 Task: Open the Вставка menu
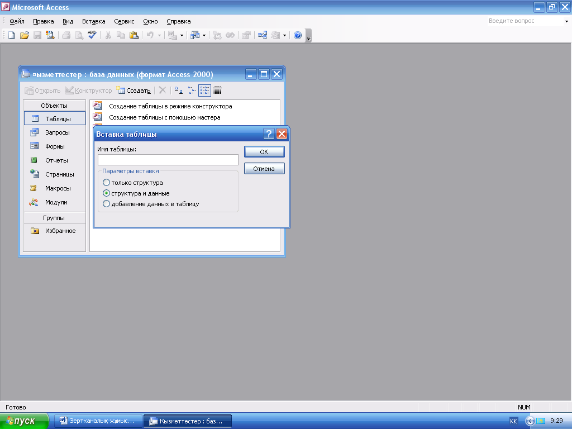point(94,21)
